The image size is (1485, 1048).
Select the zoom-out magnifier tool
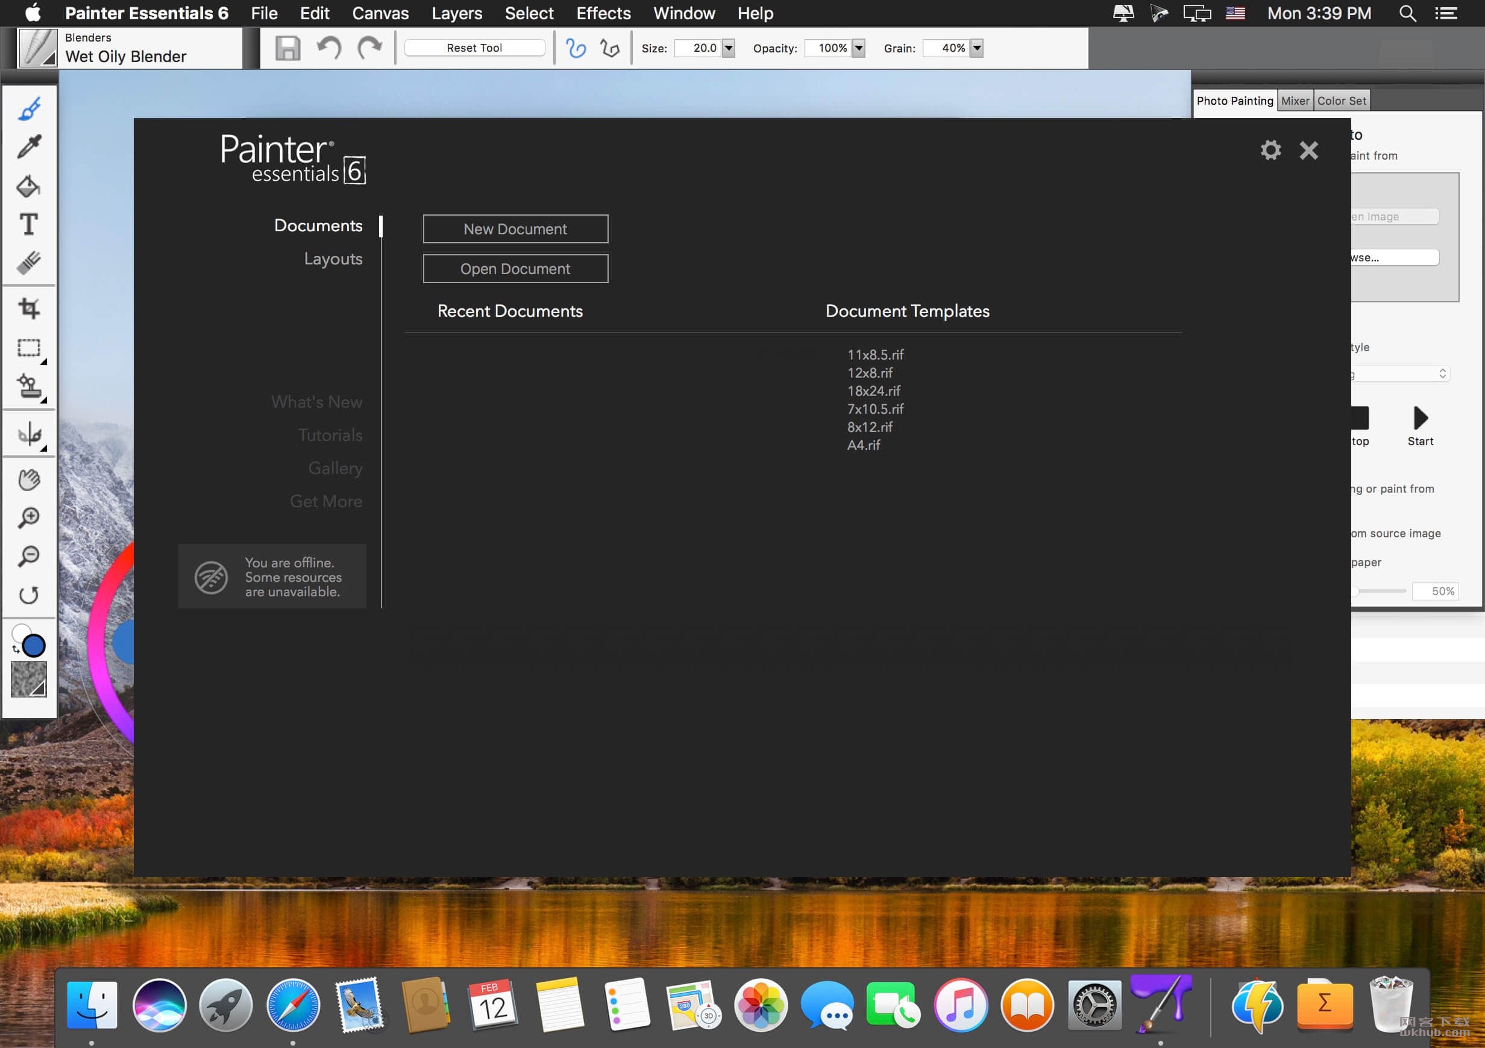[x=29, y=556]
